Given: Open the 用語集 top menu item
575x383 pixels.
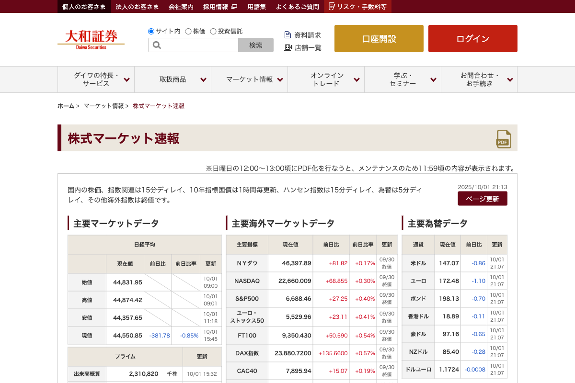Looking at the screenshot, I should pos(256,7).
